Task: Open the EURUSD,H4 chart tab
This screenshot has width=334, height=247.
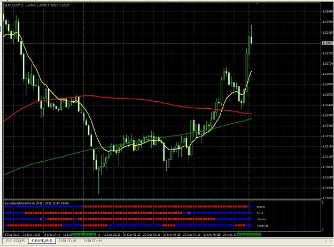Action: coord(93,241)
